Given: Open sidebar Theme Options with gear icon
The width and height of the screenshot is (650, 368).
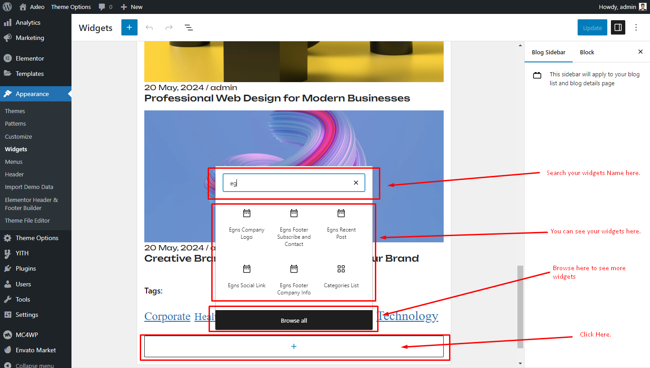Looking at the screenshot, I should [x=36, y=238].
